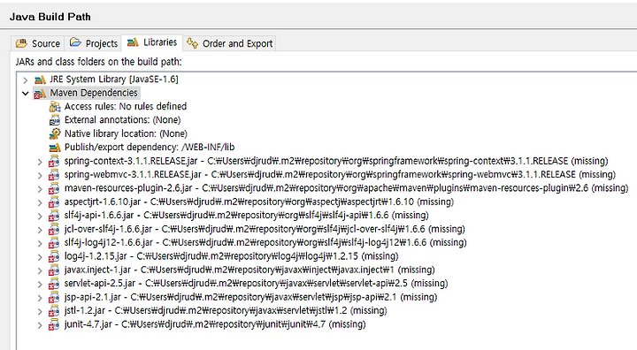Click the servlet-api jar missing icon
637x350 pixels.
pyautogui.click(x=54, y=284)
